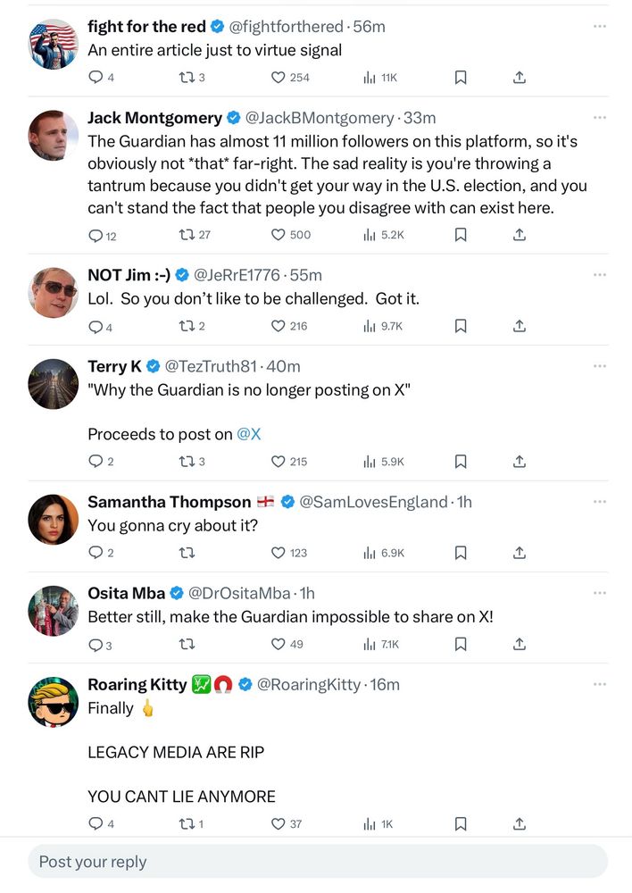The width and height of the screenshot is (632, 893).
Task: Expand the more menu on Roaring Kitty's post
Action: 599,684
